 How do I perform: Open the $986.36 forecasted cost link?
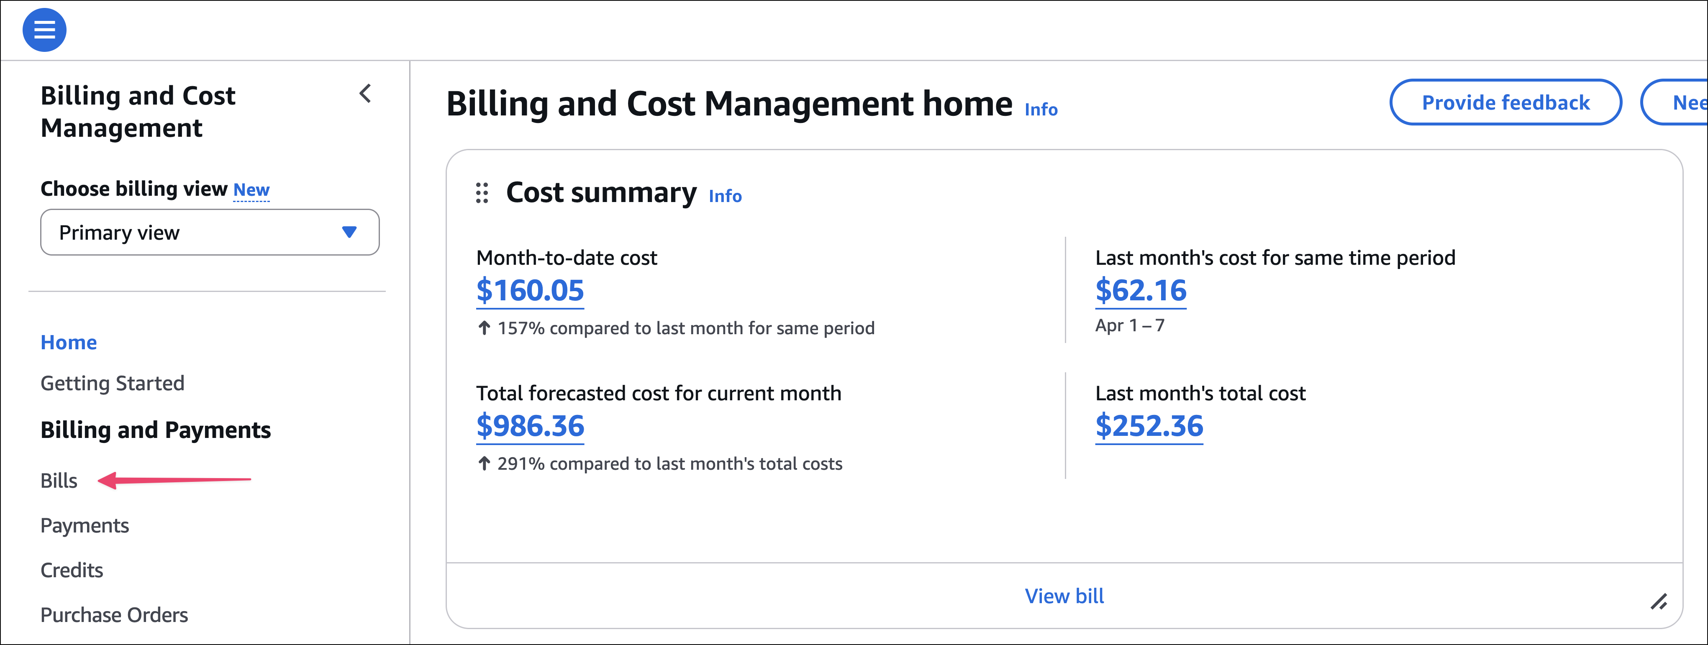pos(530,426)
